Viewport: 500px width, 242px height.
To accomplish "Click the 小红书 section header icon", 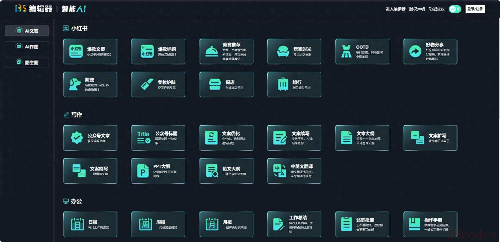I will tap(66, 28).
